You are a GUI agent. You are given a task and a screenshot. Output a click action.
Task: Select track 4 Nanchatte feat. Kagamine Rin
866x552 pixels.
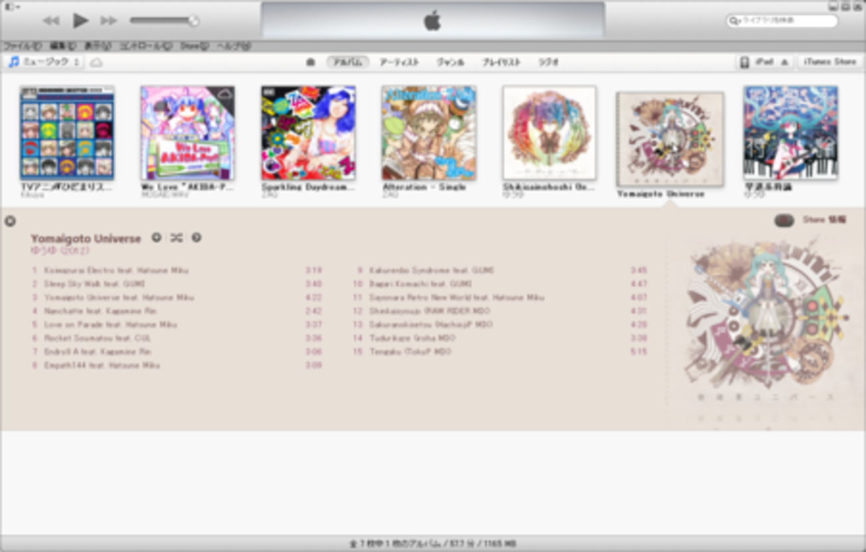(x=177, y=311)
